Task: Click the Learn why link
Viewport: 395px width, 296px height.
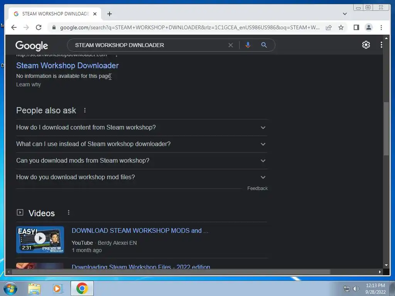Action: click(x=29, y=84)
